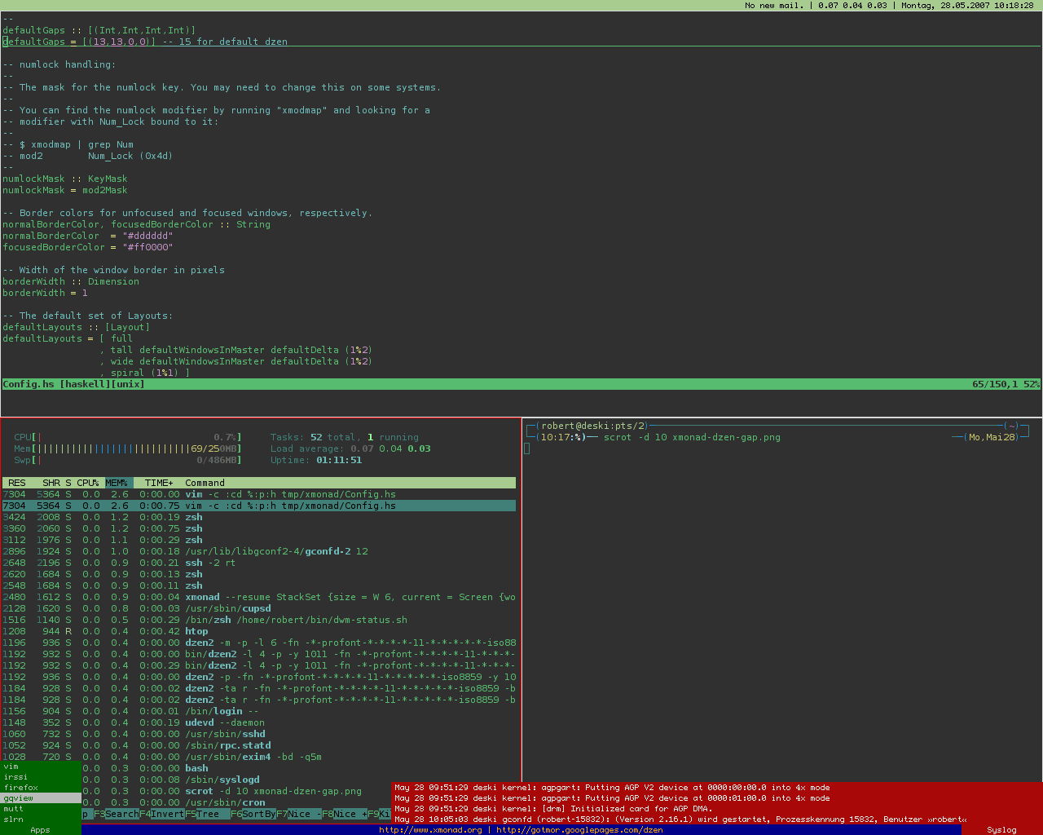The image size is (1043, 835).
Task: Click the Syslog label at bottom right
Action: [x=1002, y=829]
